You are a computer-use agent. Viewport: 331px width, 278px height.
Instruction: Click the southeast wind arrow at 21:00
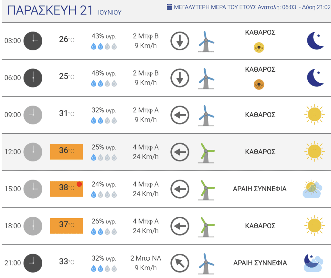(x=180, y=263)
